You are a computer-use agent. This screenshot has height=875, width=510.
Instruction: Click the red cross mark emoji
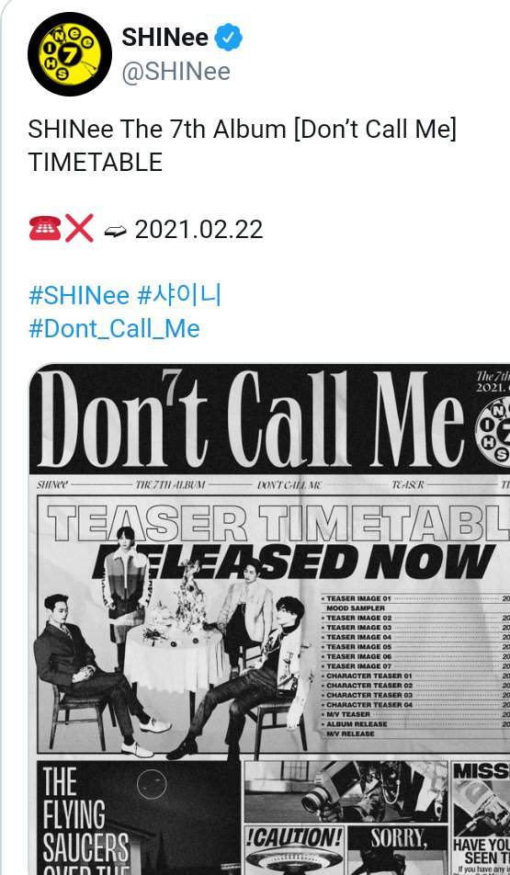coord(79,229)
